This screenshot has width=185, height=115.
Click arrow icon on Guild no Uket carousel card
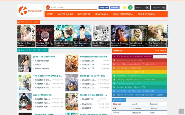click(71, 44)
